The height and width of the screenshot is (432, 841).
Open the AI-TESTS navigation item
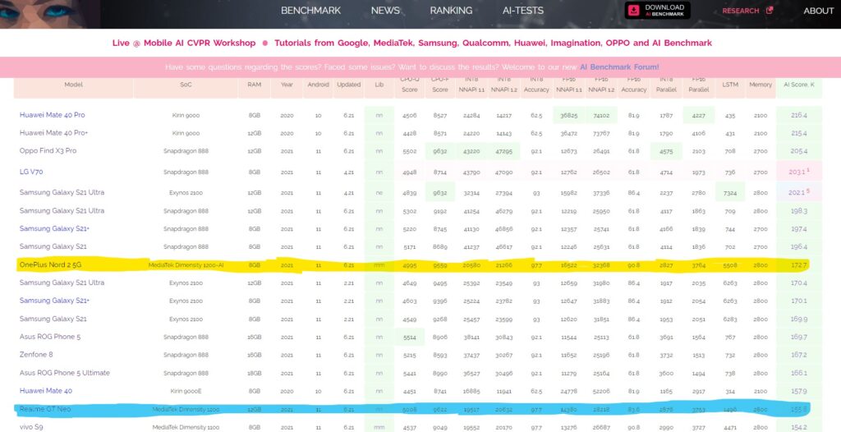pos(523,11)
